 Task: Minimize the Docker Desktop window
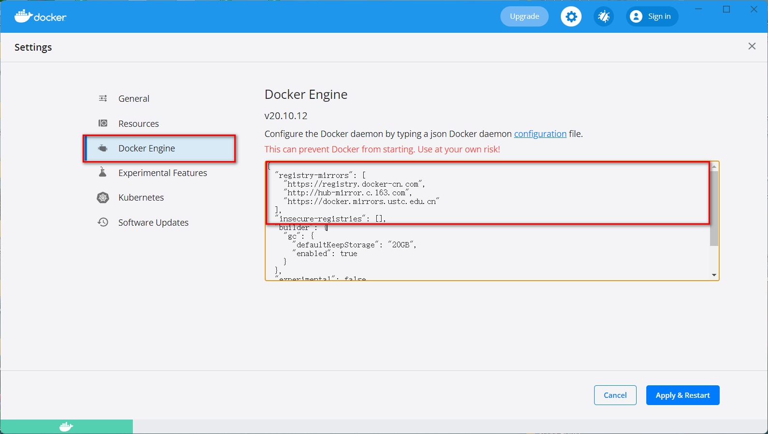coord(698,9)
